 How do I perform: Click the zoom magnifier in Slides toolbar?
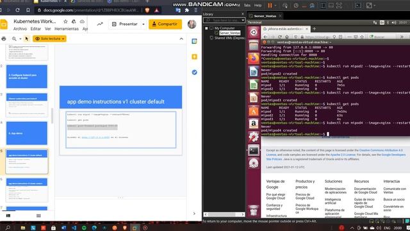point(14,38)
